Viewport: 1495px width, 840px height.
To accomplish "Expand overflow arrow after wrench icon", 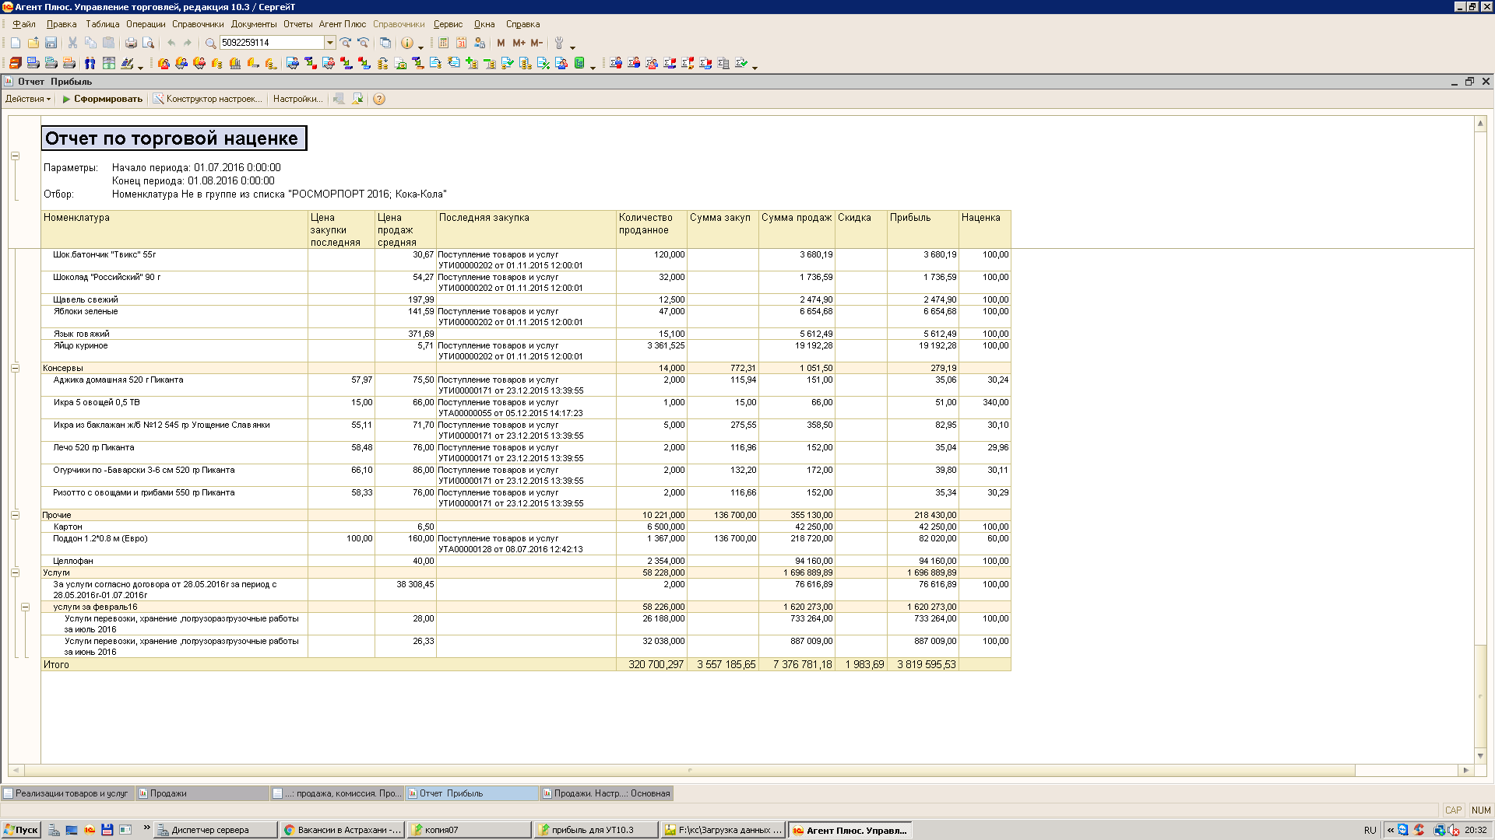I will (572, 47).
